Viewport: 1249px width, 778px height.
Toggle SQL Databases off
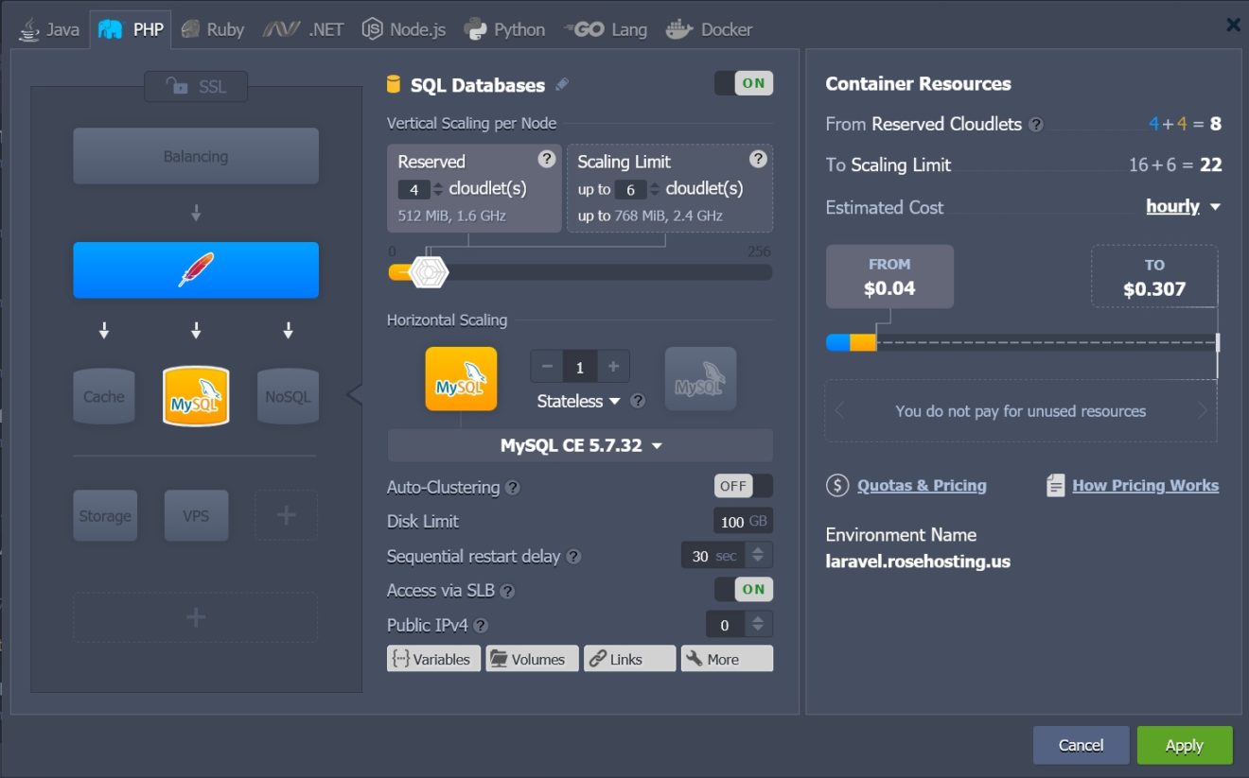(744, 82)
